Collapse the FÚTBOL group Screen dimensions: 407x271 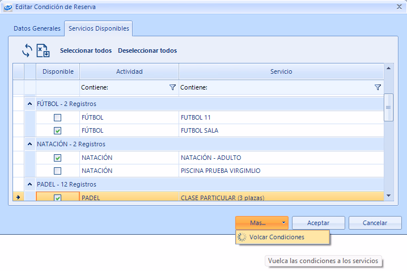pos(29,104)
